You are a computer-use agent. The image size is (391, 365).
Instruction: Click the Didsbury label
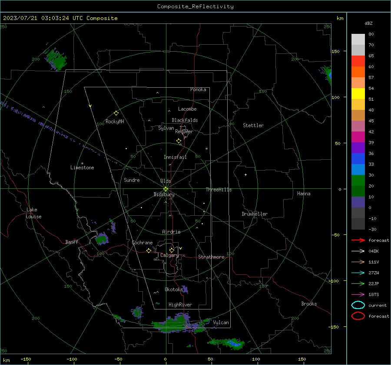(164, 194)
